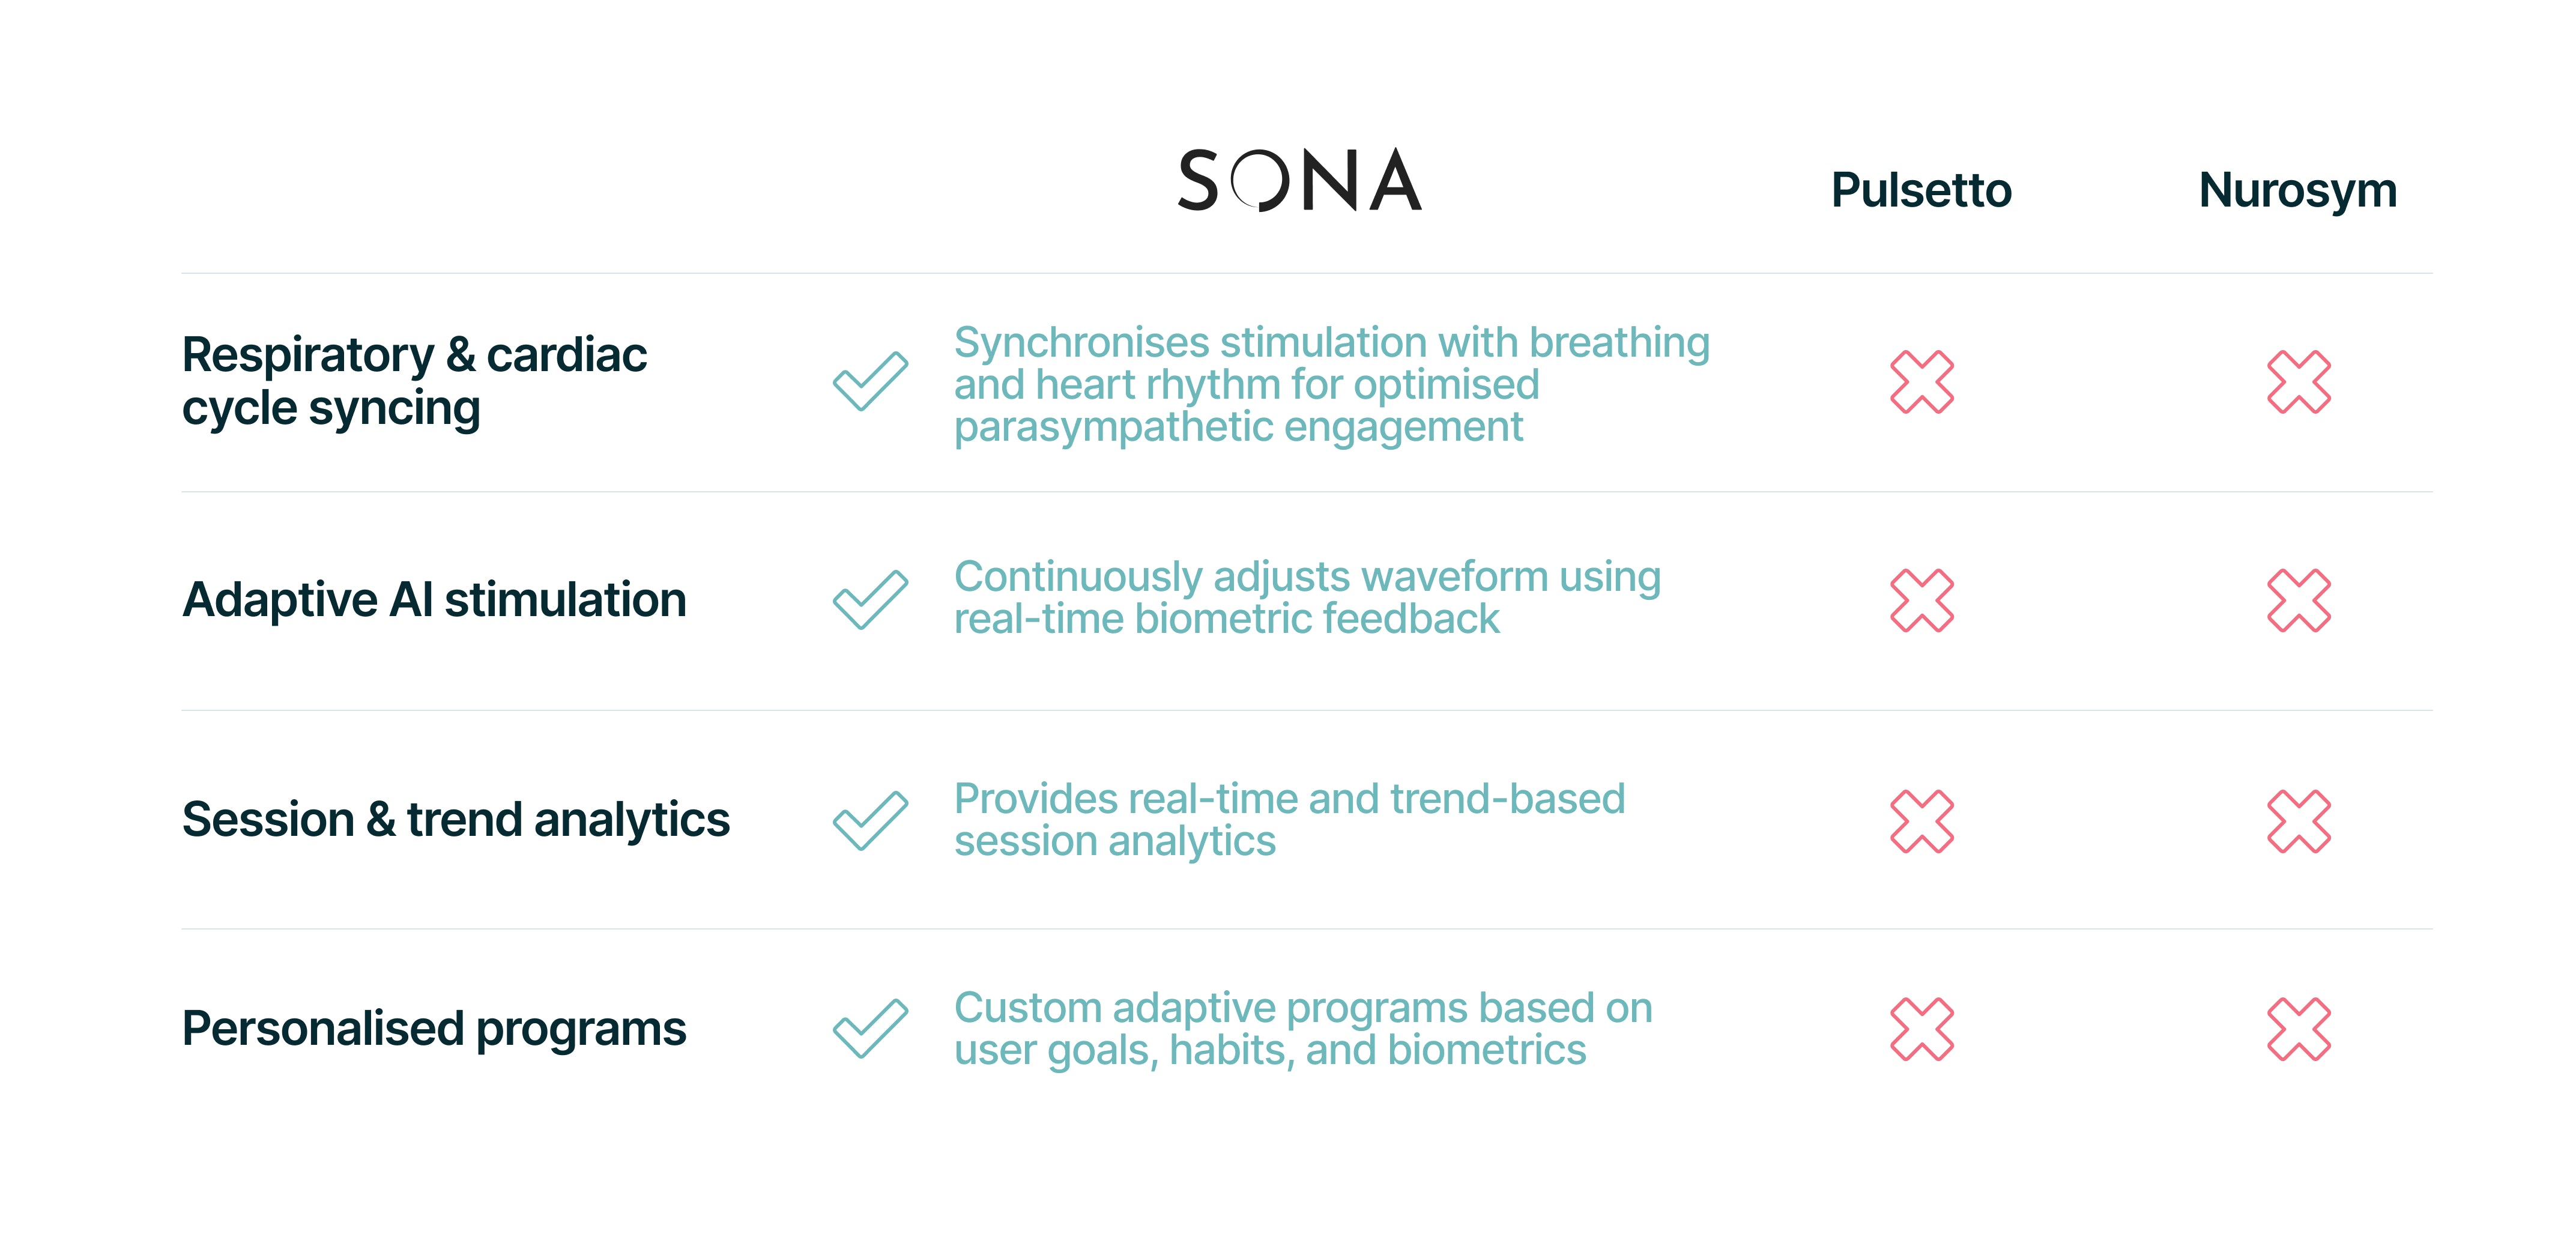Click checkmark beside Personalised programs
Screen dimensions: 2576x1237
(x=870, y=1028)
